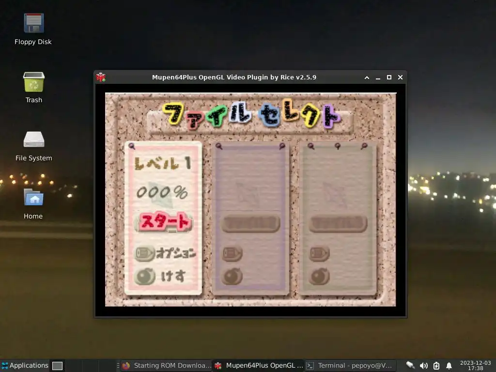Close the Mupen64Plus window
The height and width of the screenshot is (372, 496).
point(401,77)
